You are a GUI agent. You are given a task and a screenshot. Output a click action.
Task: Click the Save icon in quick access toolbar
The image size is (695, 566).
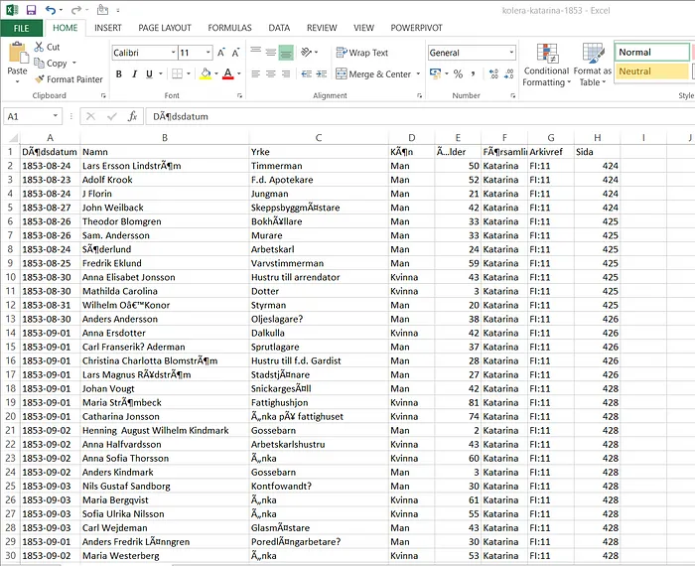point(33,9)
